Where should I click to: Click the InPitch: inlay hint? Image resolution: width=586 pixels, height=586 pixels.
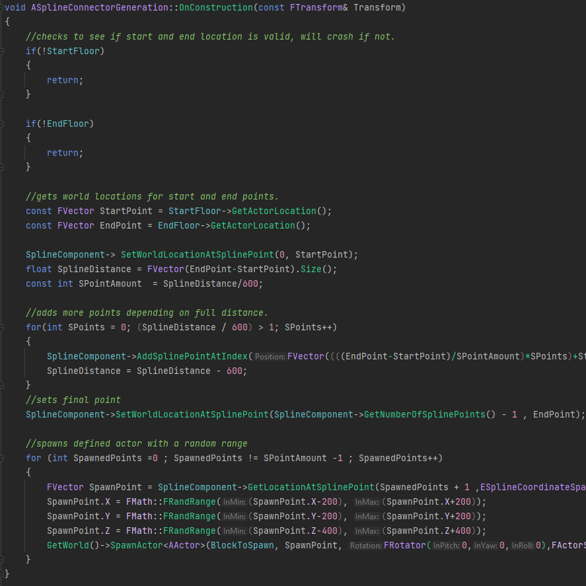tap(446, 546)
